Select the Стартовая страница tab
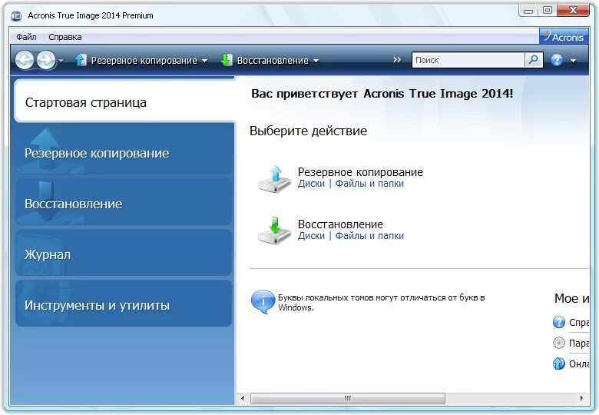The image size is (599, 415). (x=124, y=102)
